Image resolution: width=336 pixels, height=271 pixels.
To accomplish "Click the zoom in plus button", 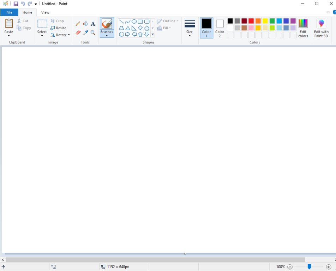I will [329, 267].
